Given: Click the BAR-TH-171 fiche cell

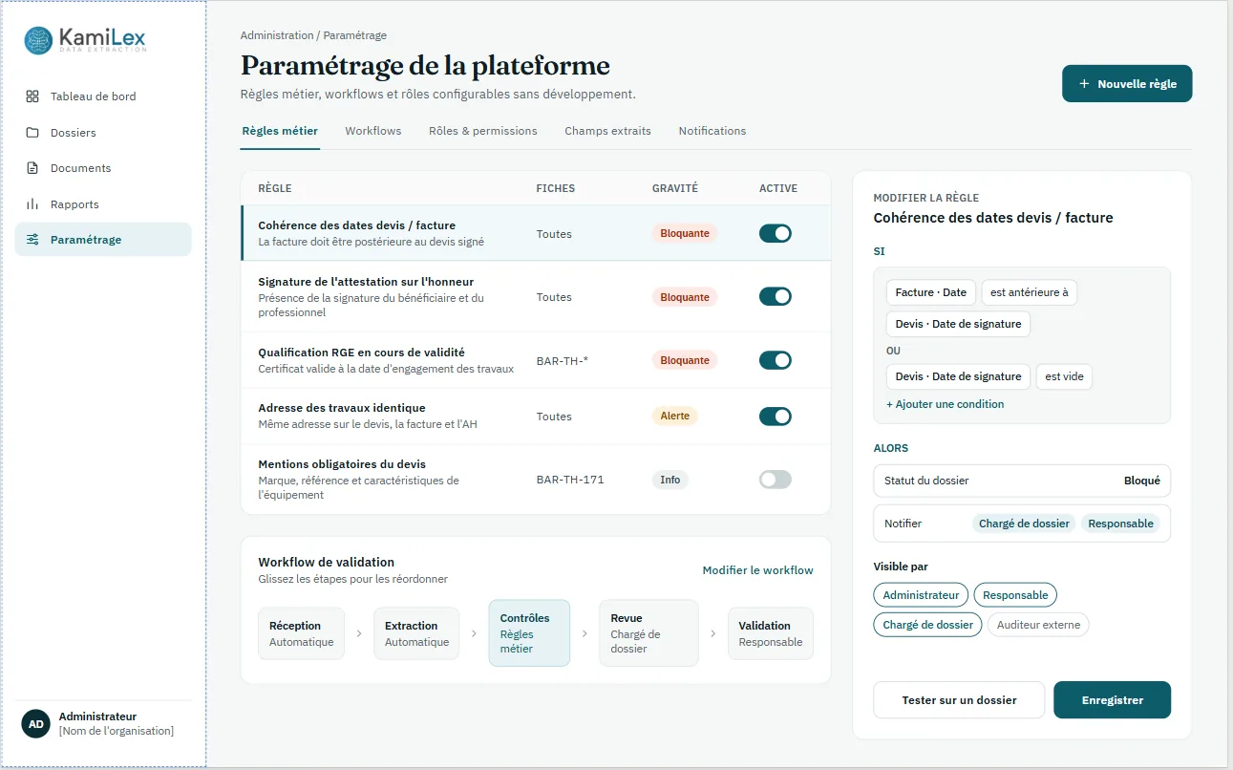Looking at the screenshot, I should (x=570, y=480).
